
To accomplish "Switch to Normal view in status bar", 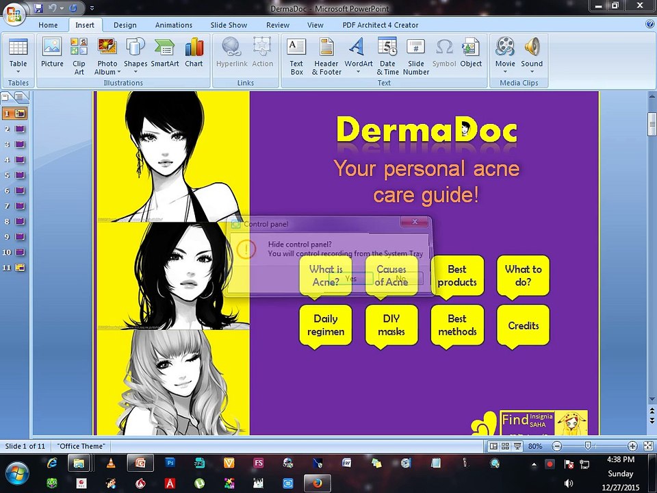I will pos(493,446).
